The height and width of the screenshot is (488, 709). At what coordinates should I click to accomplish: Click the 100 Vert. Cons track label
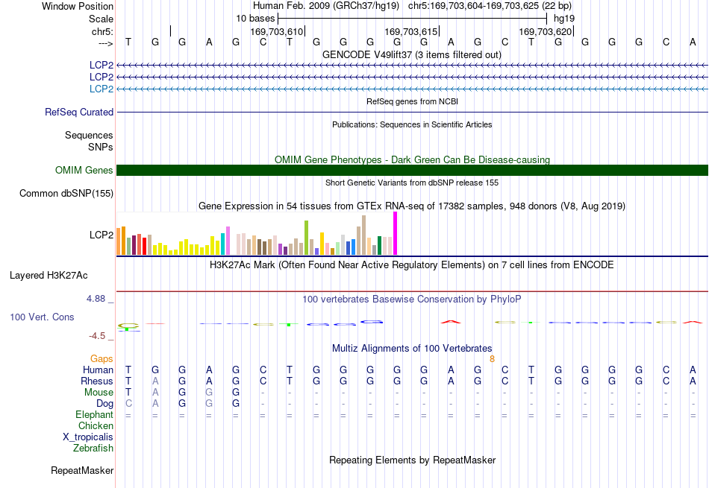(42, 317)
